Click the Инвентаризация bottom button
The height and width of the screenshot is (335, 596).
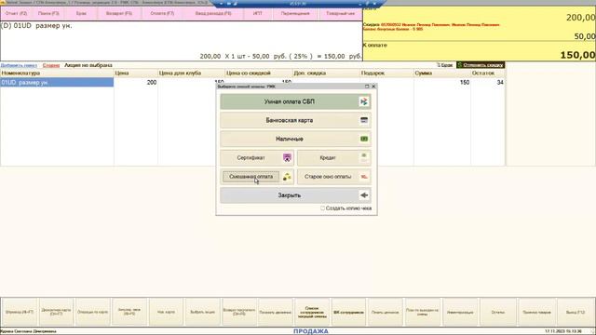(459, 312)
